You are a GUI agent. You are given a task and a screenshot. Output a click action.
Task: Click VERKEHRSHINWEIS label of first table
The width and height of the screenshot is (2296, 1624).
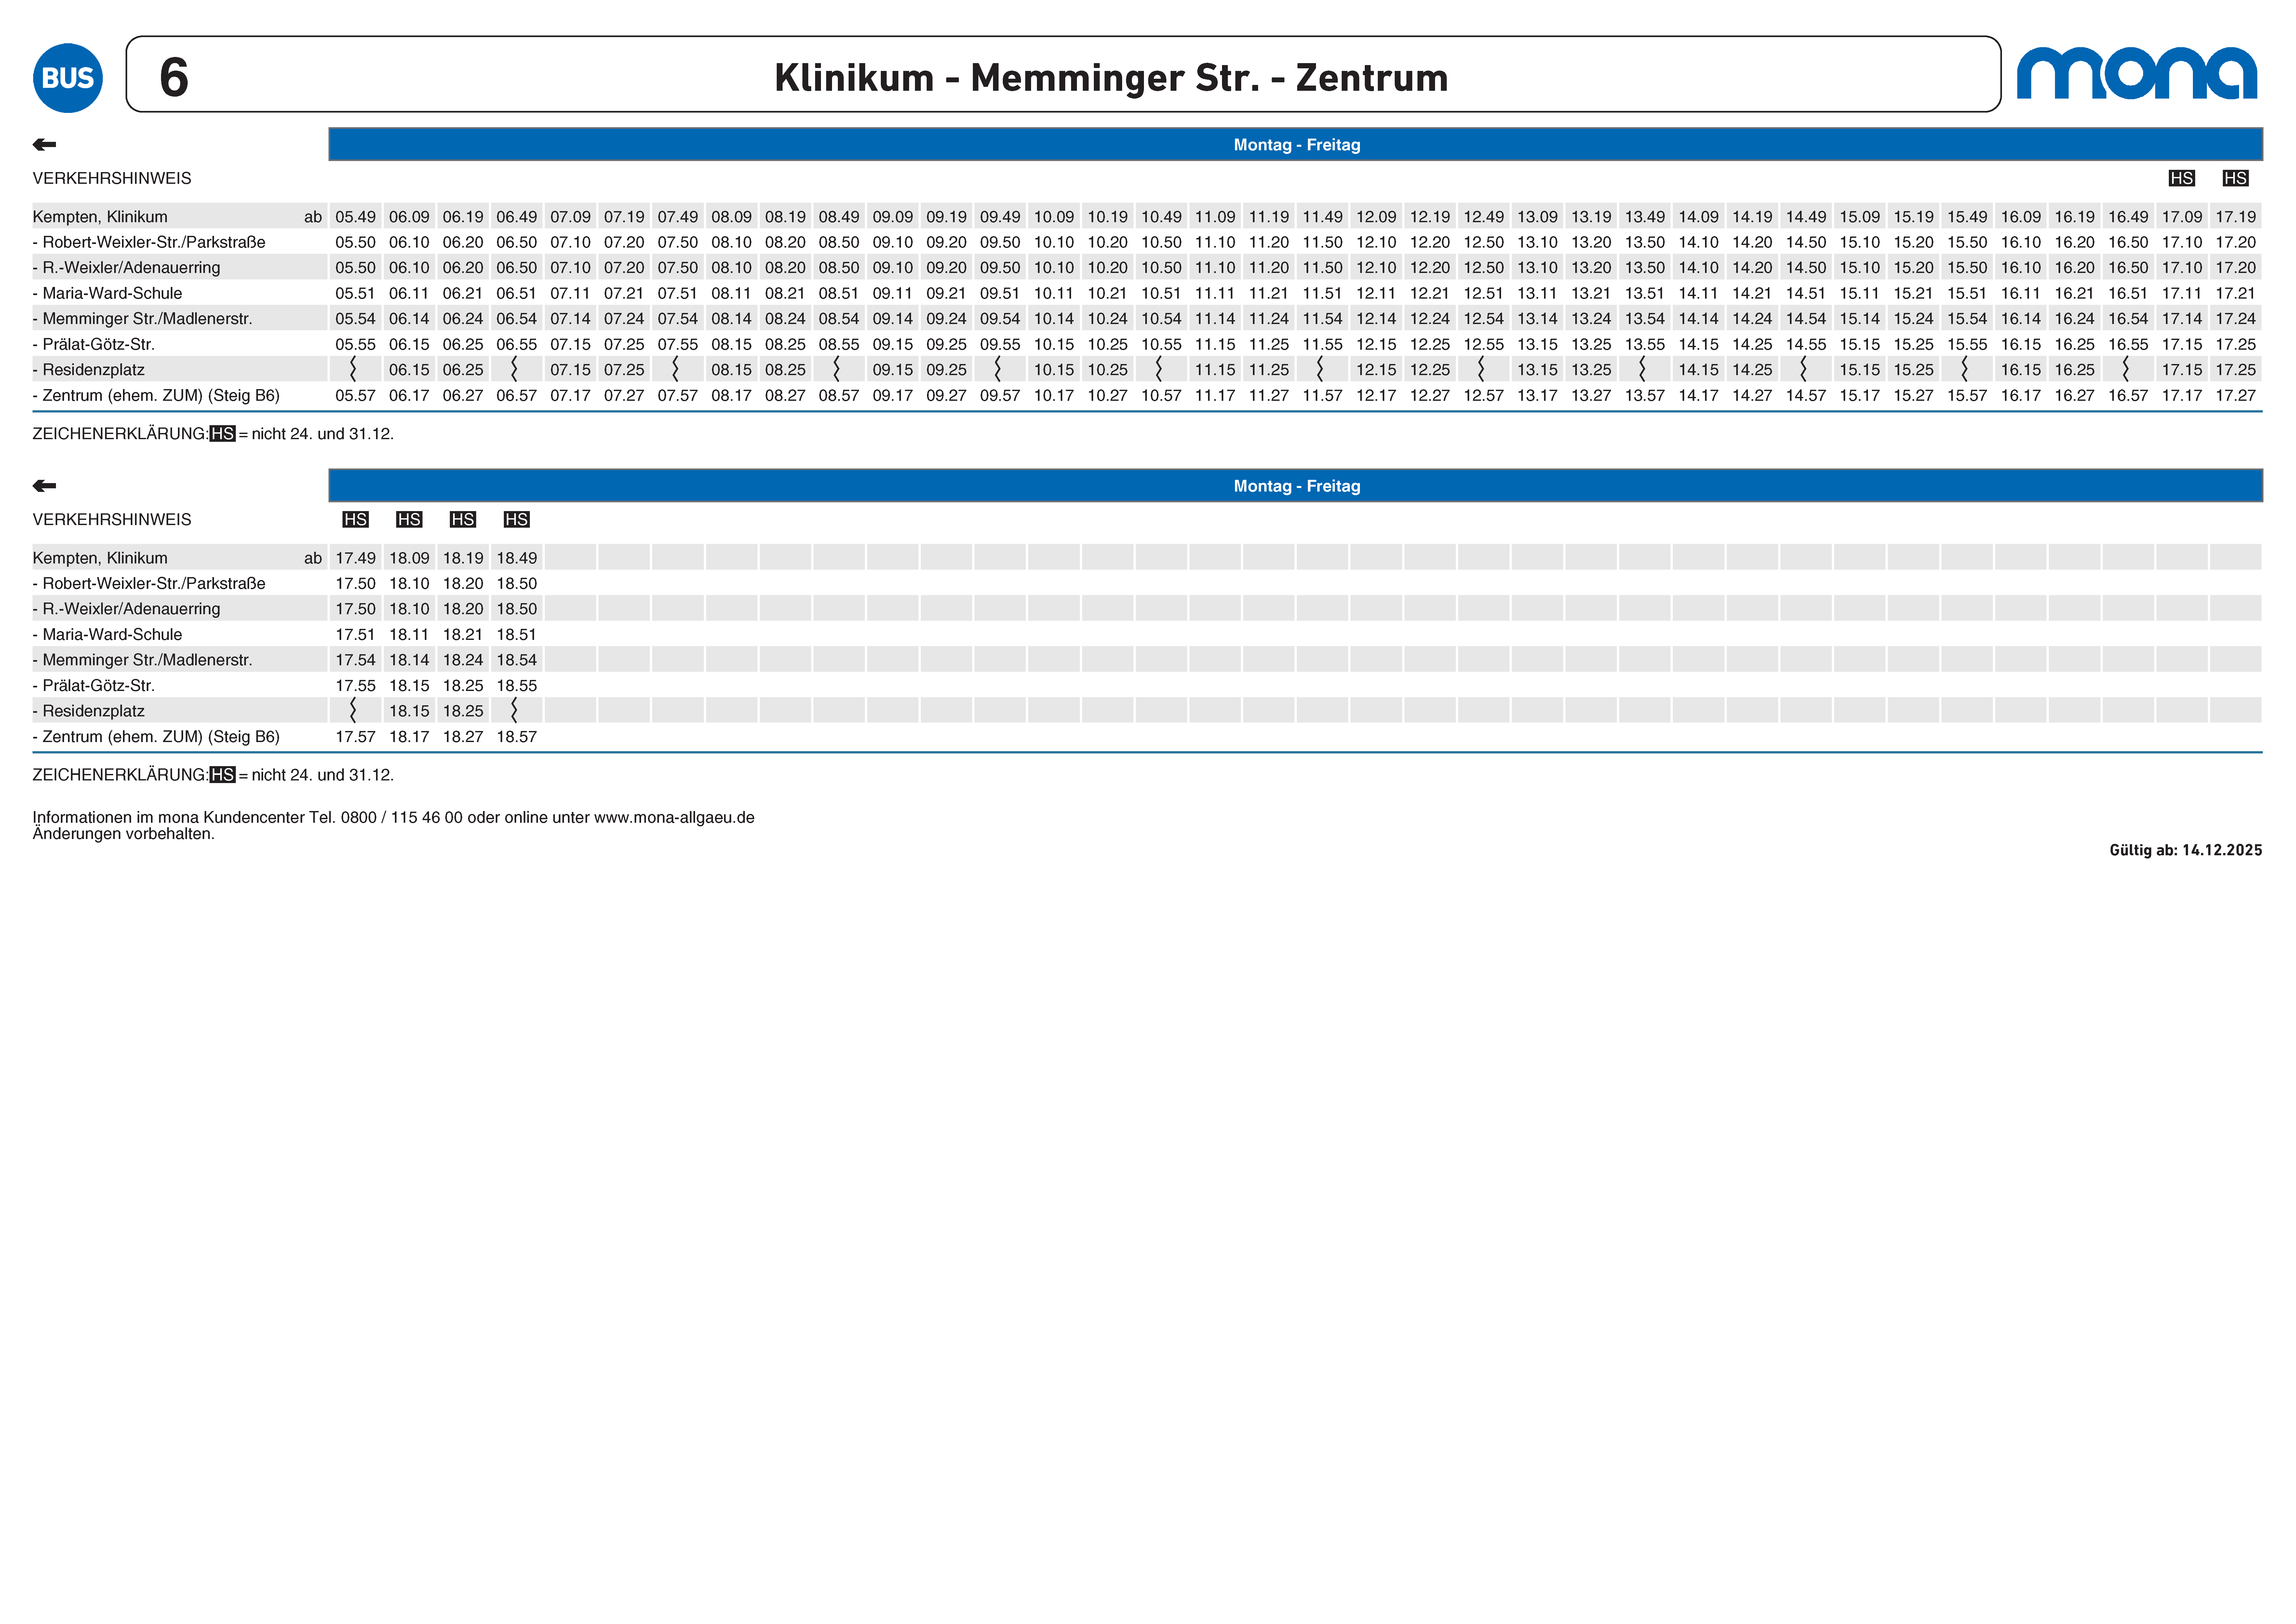tap(112, 178)
